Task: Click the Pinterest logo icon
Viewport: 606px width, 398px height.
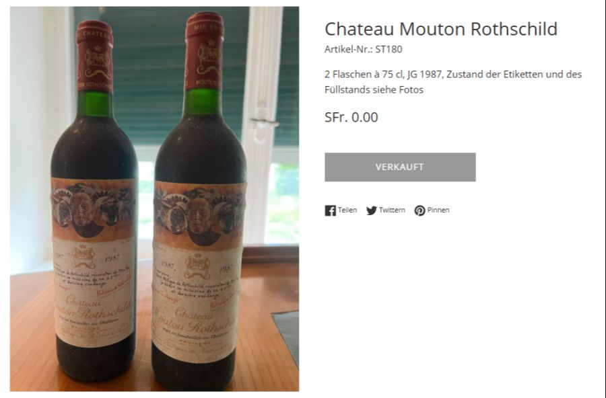Action: point(419,210)
